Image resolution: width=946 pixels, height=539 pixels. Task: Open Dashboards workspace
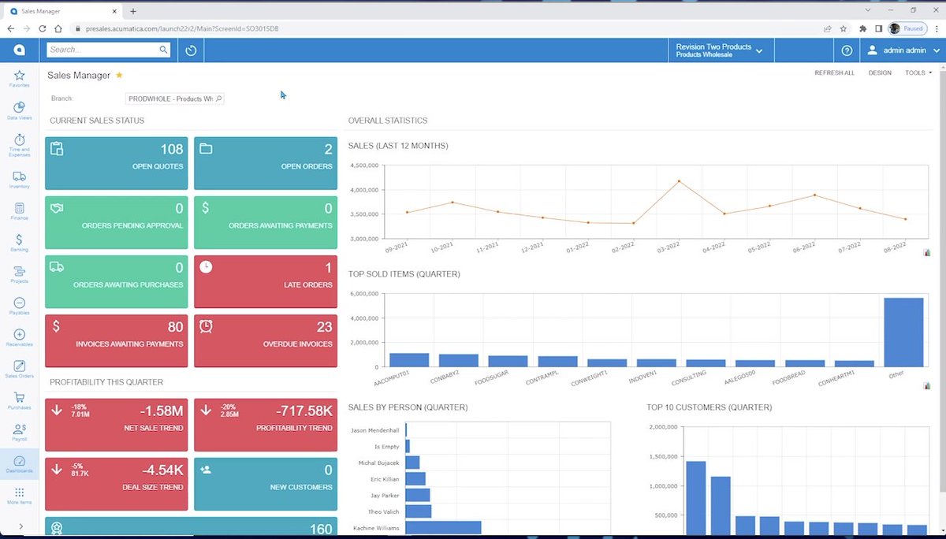coord(20,463)
